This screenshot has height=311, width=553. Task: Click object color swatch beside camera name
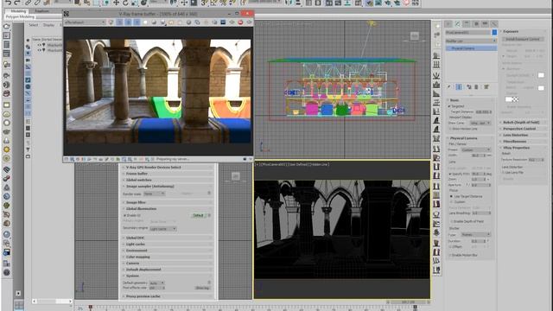click(494, 32)
